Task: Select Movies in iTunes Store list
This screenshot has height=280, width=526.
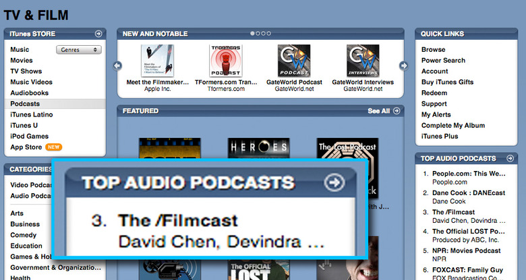Action: tap(22, 61)
